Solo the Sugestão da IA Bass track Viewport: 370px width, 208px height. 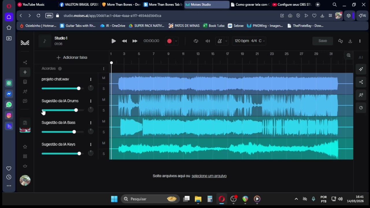[x=103, y=132]
